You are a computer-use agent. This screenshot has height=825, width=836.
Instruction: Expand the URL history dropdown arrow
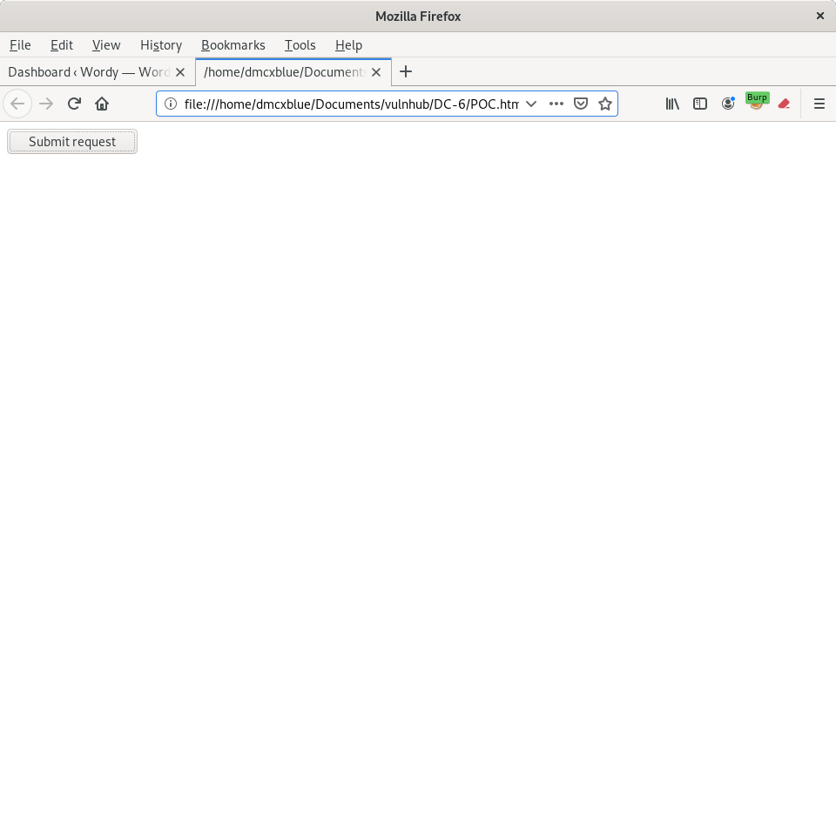531,104
